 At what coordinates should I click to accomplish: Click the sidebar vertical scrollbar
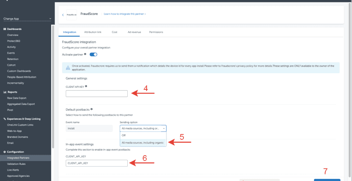tap(53, 87)
